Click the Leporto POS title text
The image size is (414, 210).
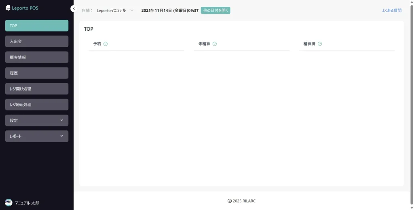[x=26, y=8]
